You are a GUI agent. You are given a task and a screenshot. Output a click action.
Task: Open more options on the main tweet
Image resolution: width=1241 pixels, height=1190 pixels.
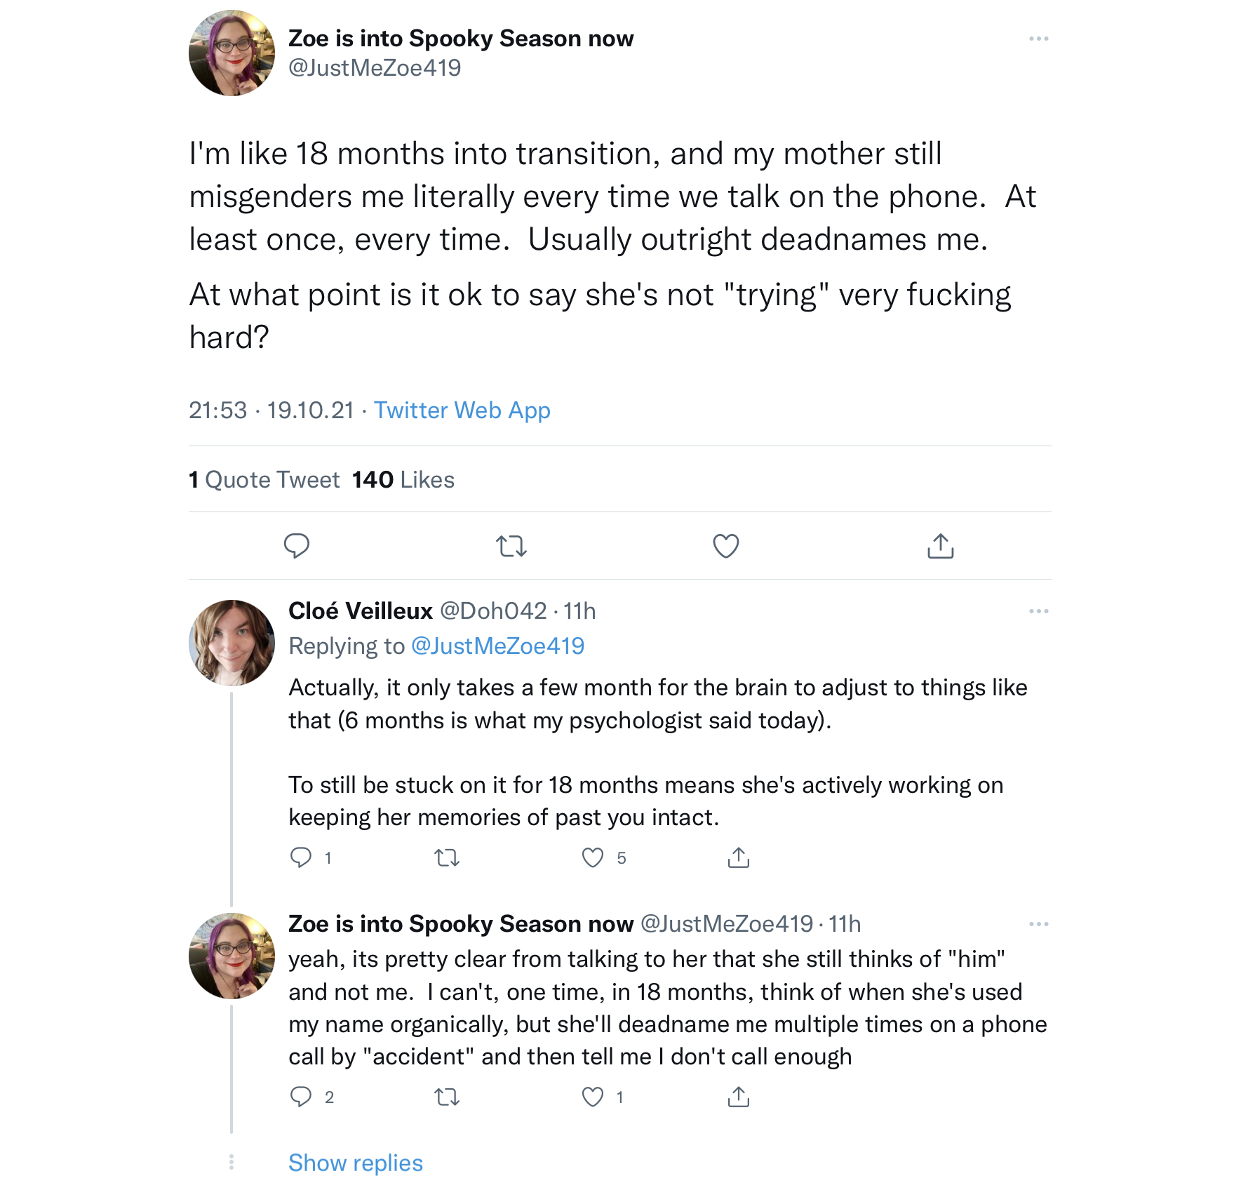pos(1038,39)
